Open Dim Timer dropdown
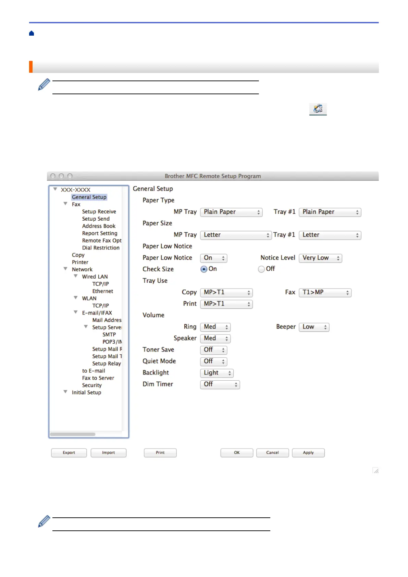This screenshot has height=577, width=408. point(220,384)
